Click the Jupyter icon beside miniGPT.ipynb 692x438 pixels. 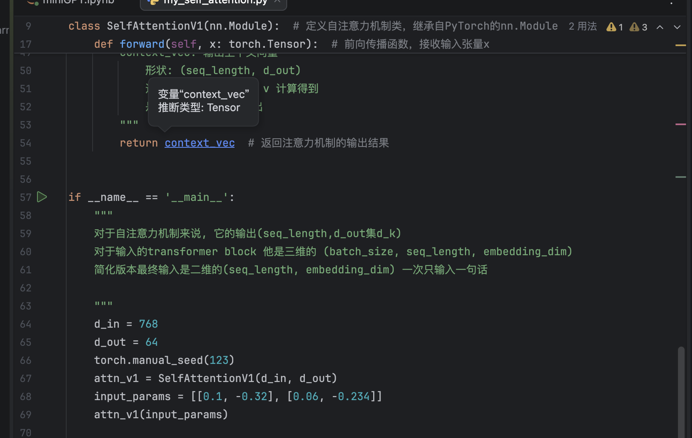(x=33, y=2)
